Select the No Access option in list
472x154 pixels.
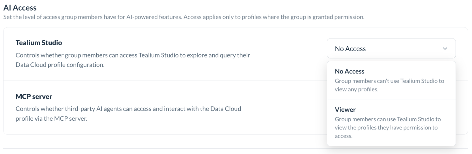(x=391, y=80)
